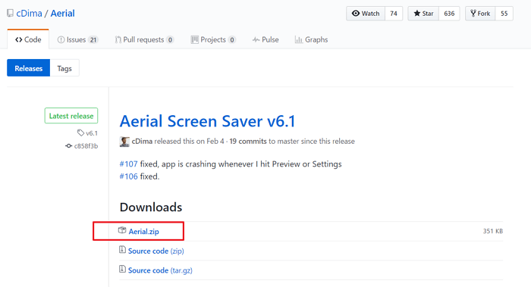The image size is (531, 287).
Task: Download Source code (zip)
Action: 156,251
